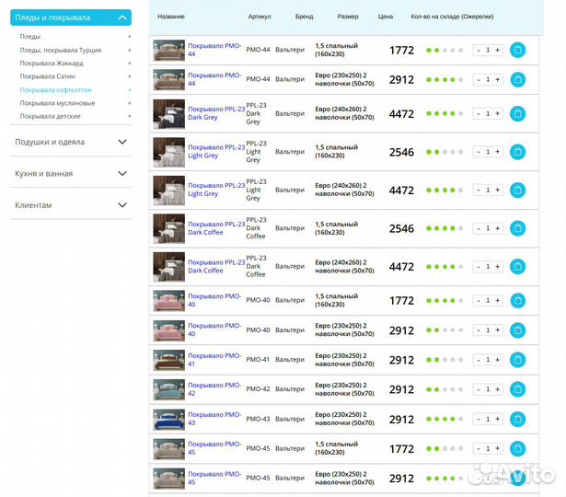566x497 pixels.
Task: Add PPL-23 Dark Coffee priced 4472 to cart
Action: [x=517, y=266]
